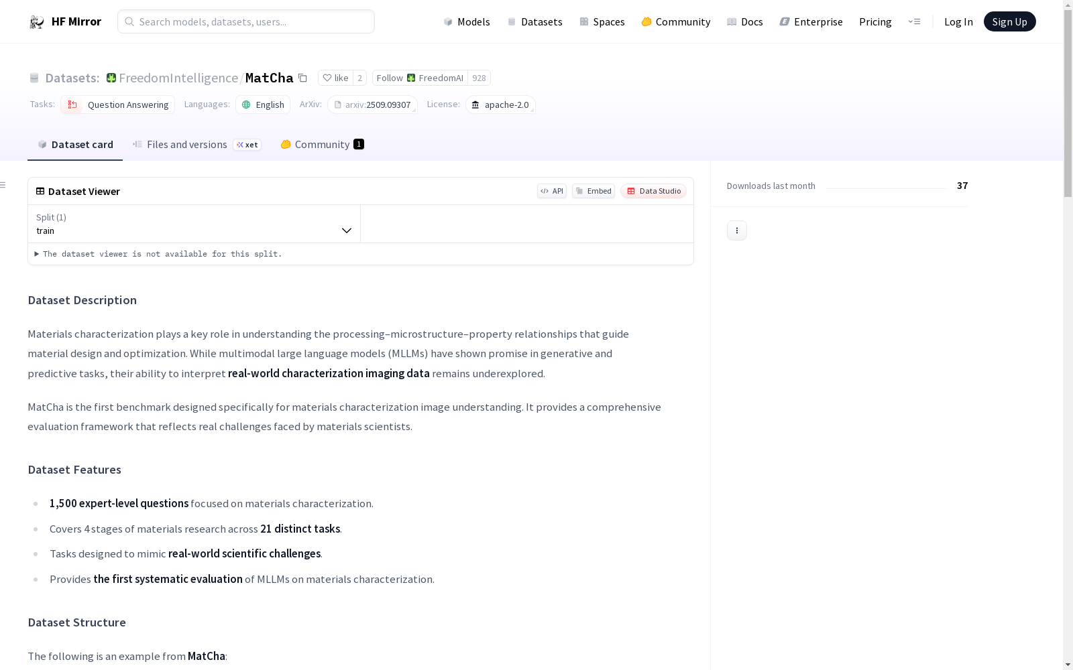Open Datasets in the top navigation
1073x670 pixels.
[534, 22]
